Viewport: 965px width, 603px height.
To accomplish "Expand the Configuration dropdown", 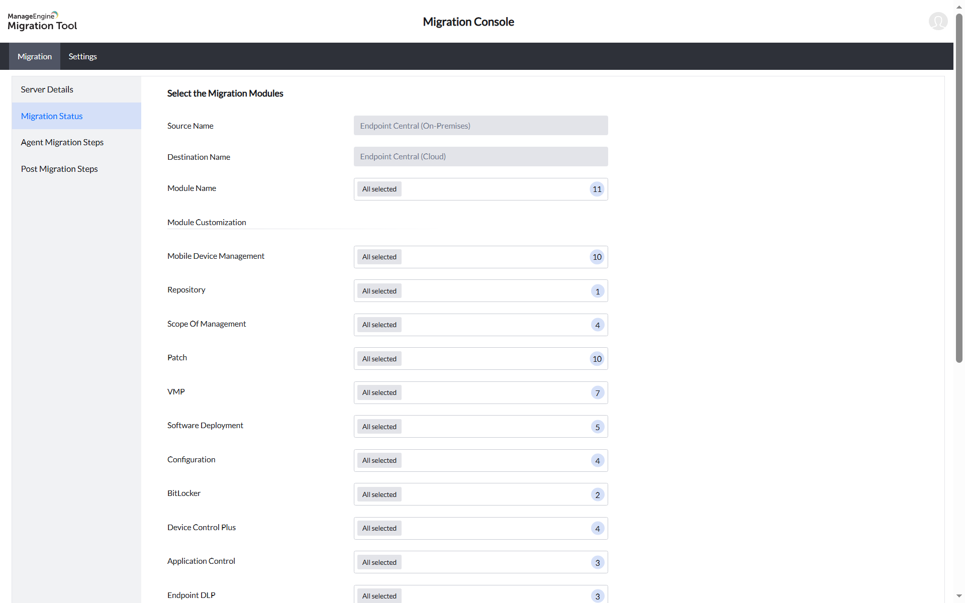I will [x=480, y=460].
